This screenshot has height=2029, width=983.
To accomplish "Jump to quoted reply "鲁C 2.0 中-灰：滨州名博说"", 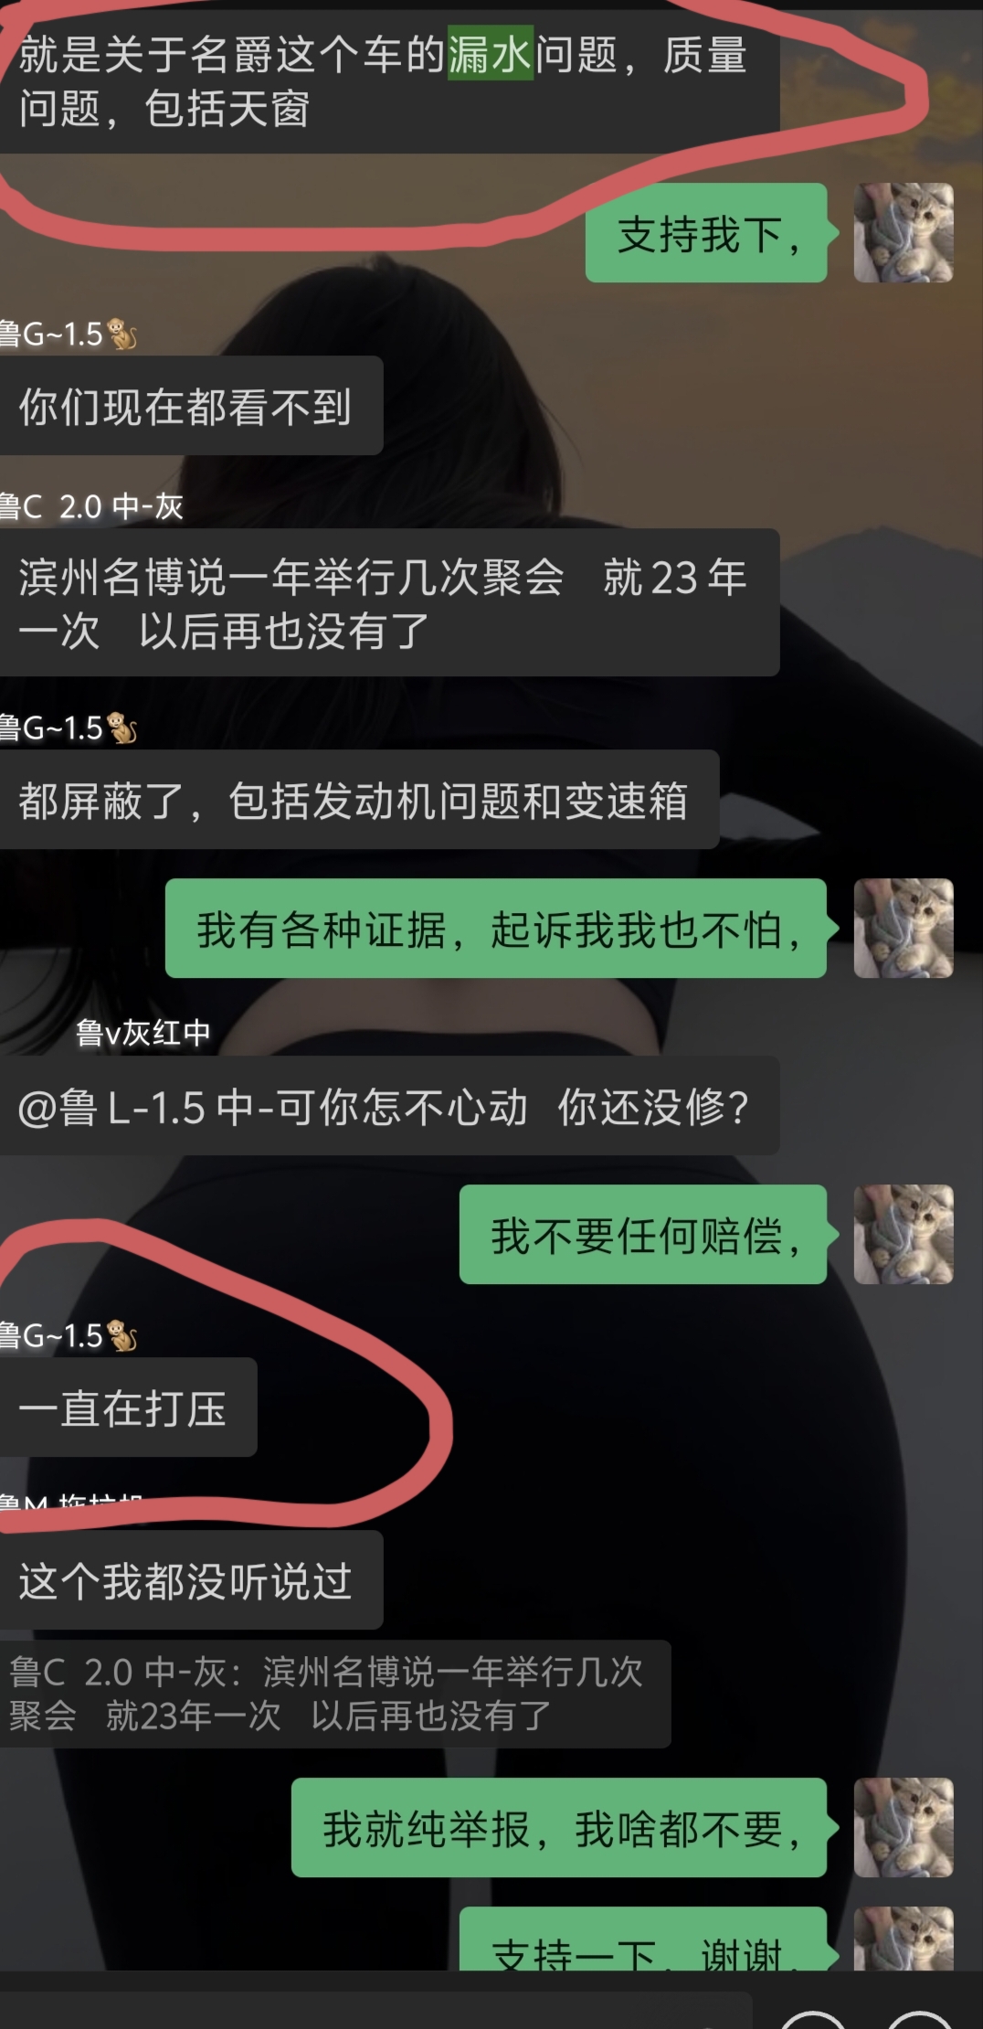I will click(335, 1694).
